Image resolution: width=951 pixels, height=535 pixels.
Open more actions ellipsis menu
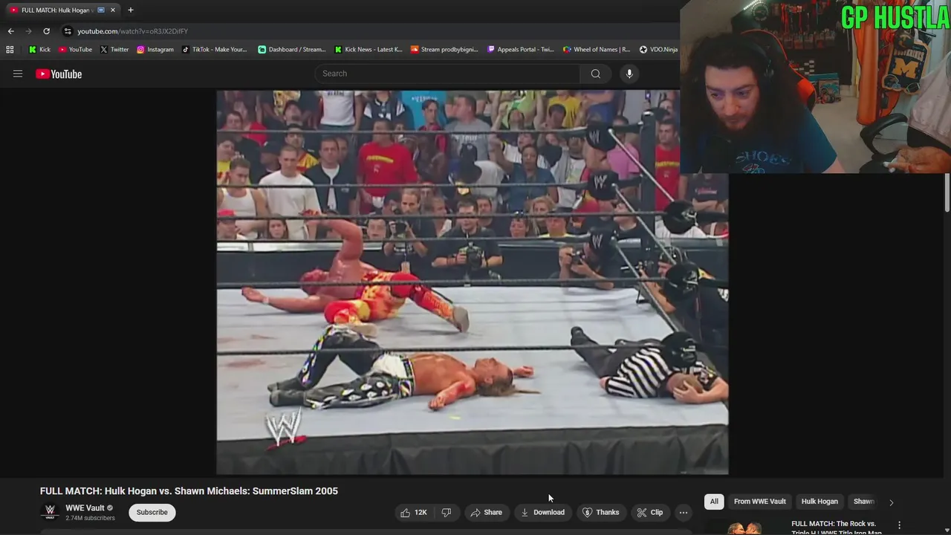(684, 512)
